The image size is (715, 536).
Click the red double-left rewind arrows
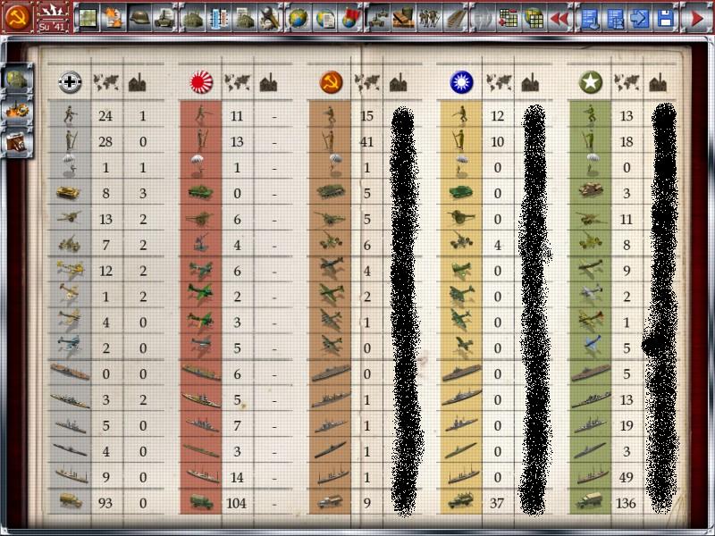[x=559, y=18]
